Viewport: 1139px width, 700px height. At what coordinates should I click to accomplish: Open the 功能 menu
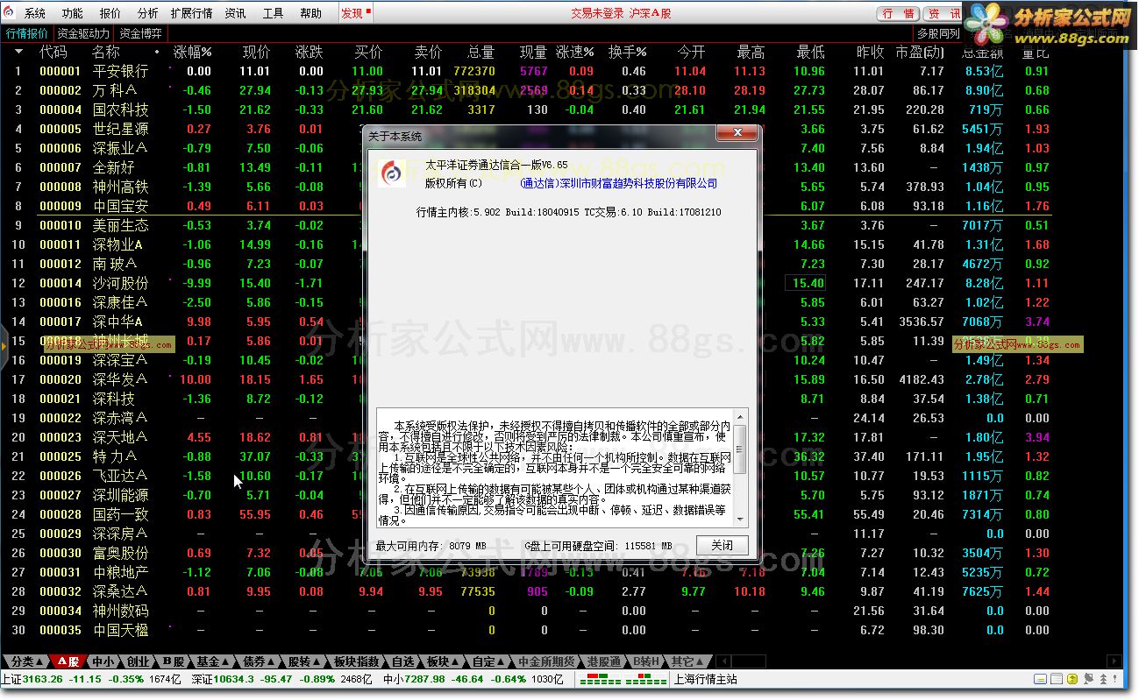pyautogui.click(x=73, y=13)
